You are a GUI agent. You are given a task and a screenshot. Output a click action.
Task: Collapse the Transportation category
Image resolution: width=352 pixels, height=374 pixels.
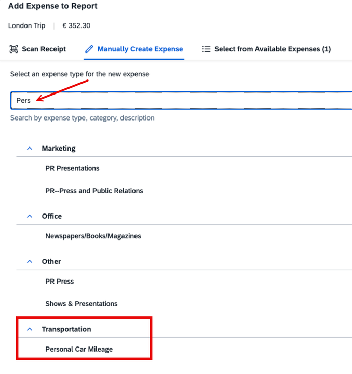pos(30,329)
